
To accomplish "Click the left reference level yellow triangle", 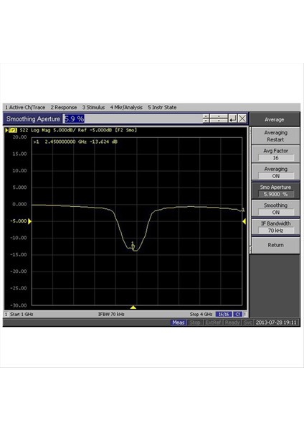I will click(29, 221).
